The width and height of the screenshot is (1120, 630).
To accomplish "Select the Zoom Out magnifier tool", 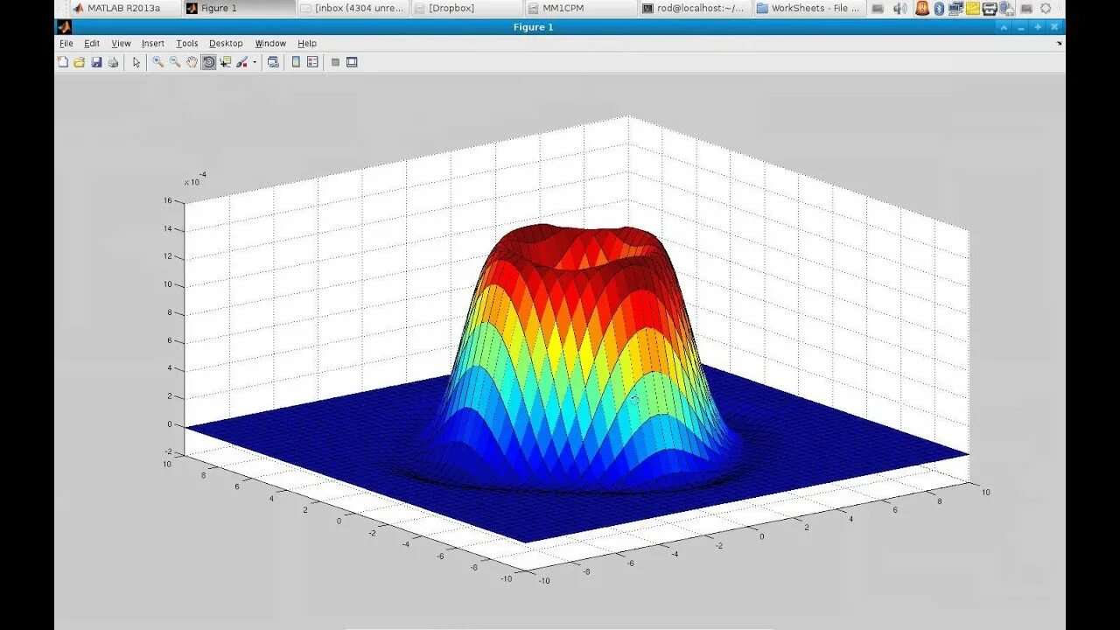I will (x=175, y=62).
